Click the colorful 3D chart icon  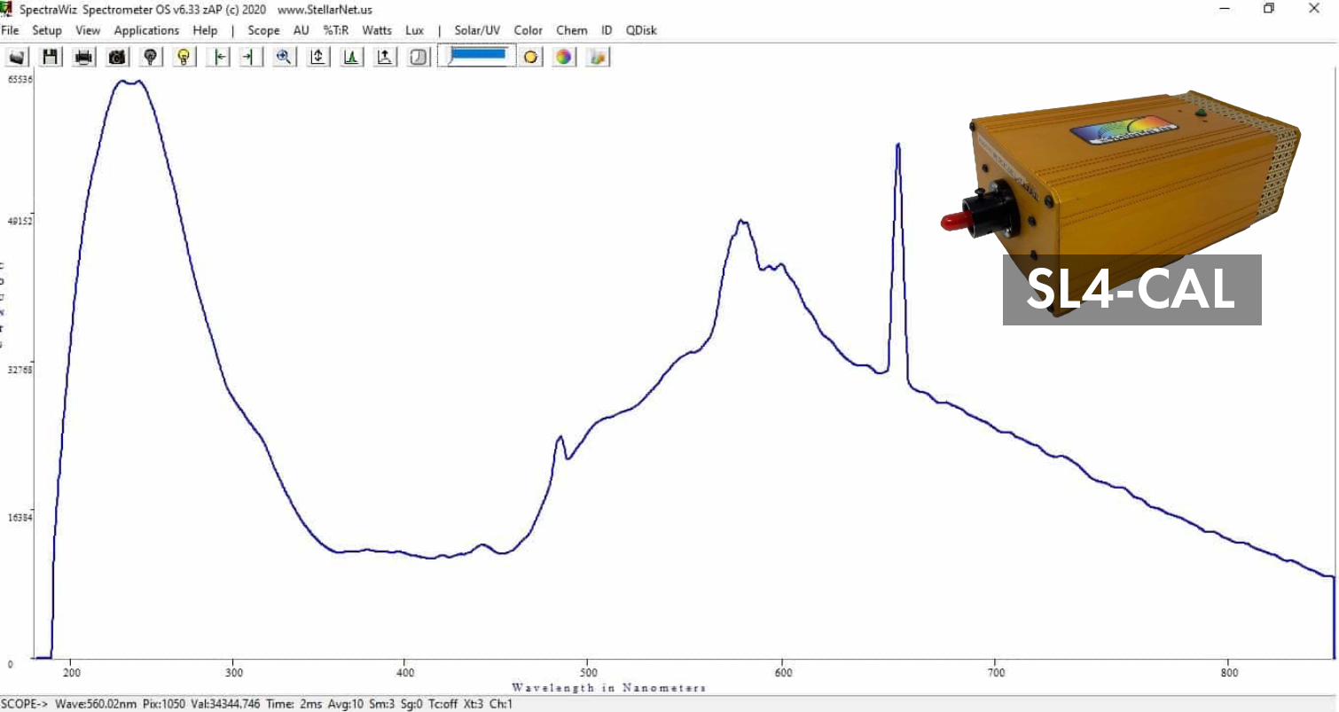click(x=599, y=57)
